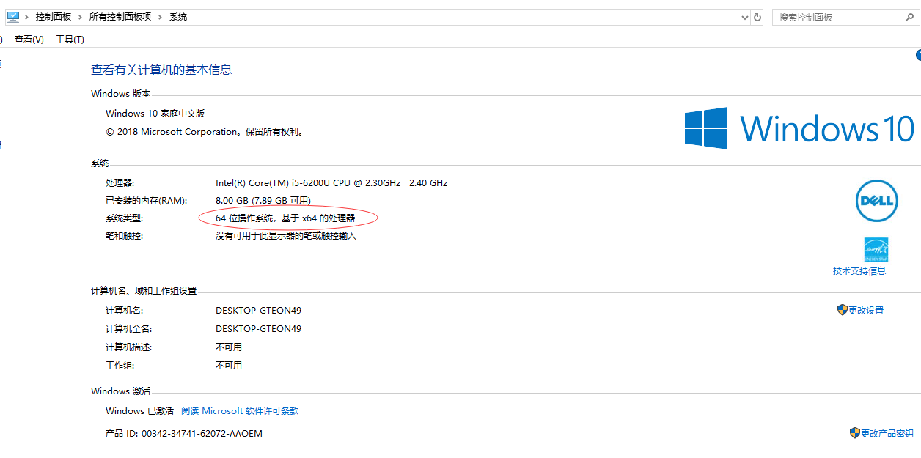This screenshot has width=921, height=458.
Task: Expand the chevron after 控制面板 in breadcrumb
Action: (81, 17)
